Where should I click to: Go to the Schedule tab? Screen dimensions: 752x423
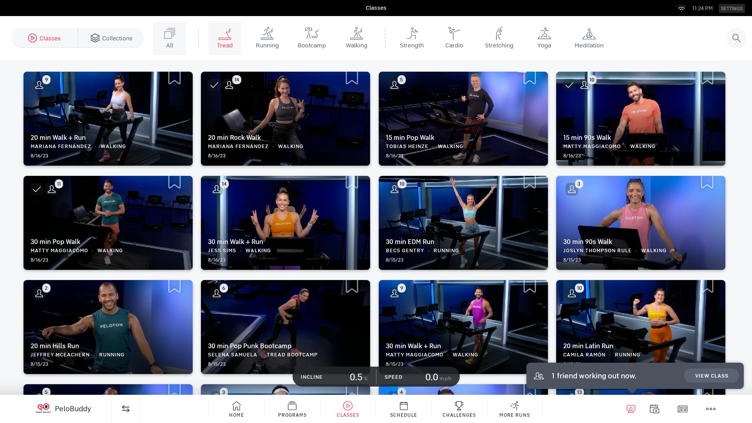click(x=403, y=409)
